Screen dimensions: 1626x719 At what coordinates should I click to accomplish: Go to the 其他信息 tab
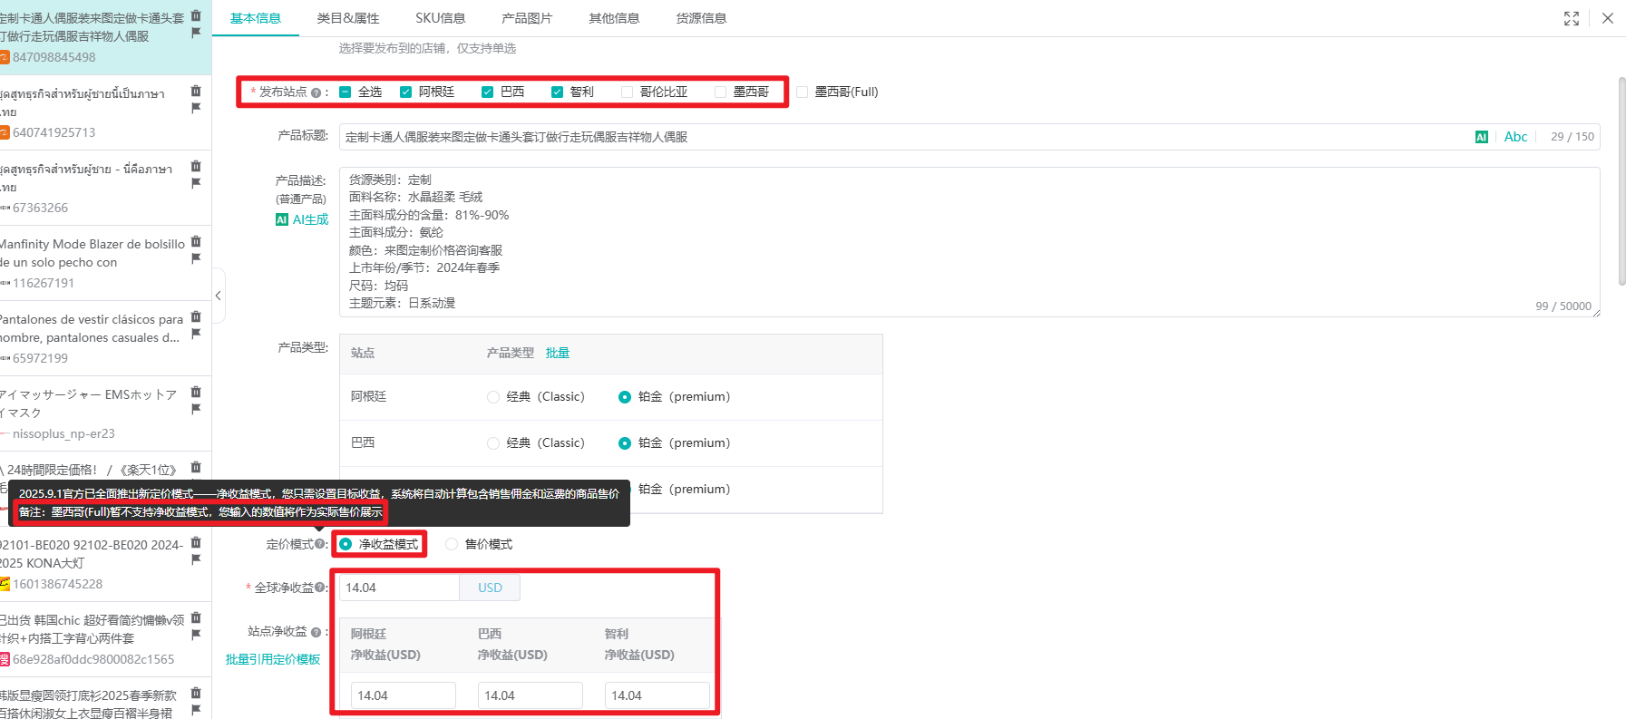pyautogui.click(x=614, y=18)
